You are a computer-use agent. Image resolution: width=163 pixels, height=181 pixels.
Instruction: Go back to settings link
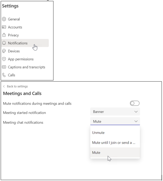pos(17,86)
